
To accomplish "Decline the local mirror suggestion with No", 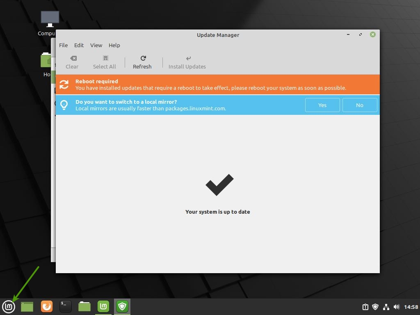I will point(360,105).
